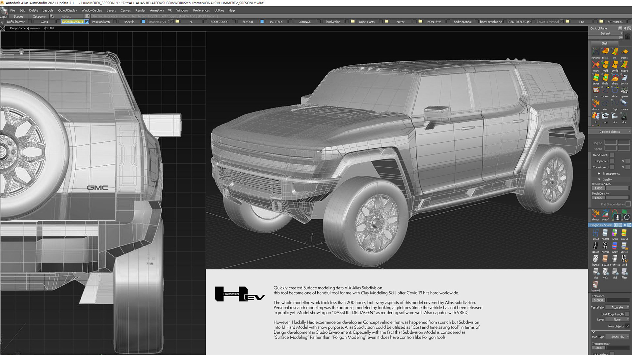Toggle the blue box beside the MATTBLK layer
The image size is (632, 355).
point(262,22)
